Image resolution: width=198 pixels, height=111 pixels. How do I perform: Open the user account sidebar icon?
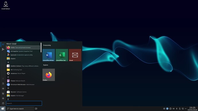(x=3, y=79)
